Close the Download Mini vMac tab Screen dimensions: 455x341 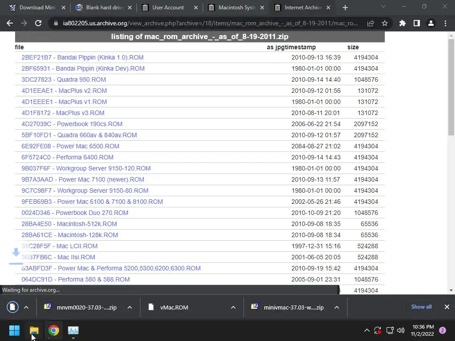pyautogui.click(x=64, y=8)
